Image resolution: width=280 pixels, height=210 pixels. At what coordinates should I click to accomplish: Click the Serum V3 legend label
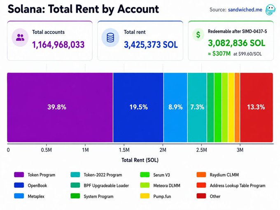pyautogui.click(x=161, y=175)
